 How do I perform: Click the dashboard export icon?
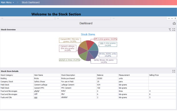[x=174, y=23]
